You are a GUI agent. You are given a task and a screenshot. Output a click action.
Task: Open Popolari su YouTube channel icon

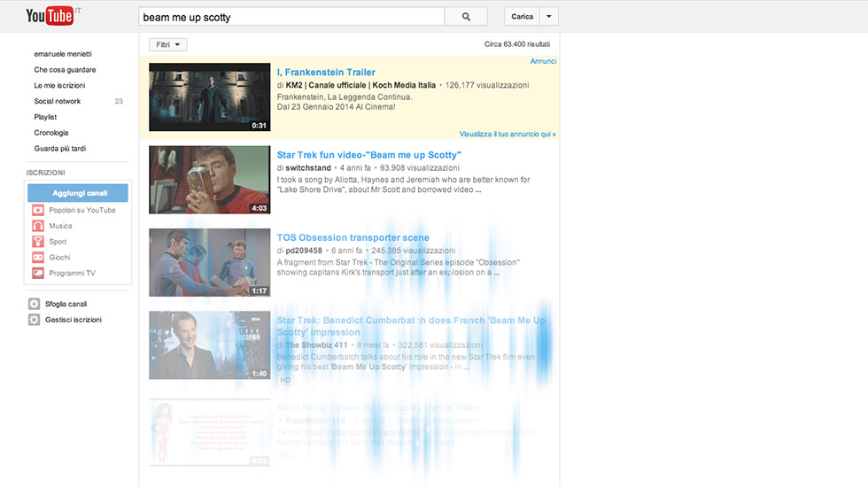coord(38,210)
